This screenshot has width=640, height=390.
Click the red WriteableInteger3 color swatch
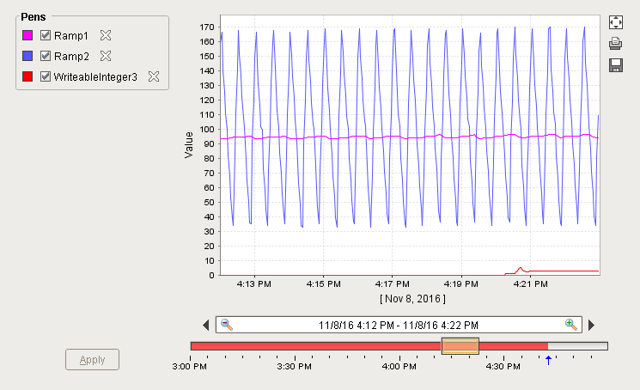click(x=27, y=76)
